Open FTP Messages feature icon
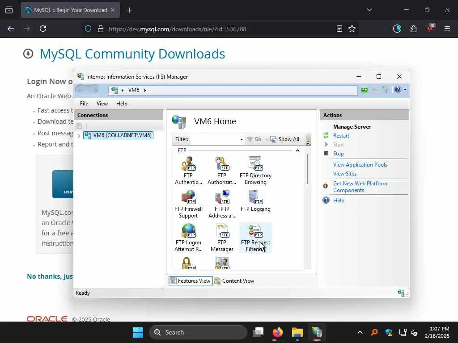The width and height of the screenshot is (458, 343). [222, 238]
